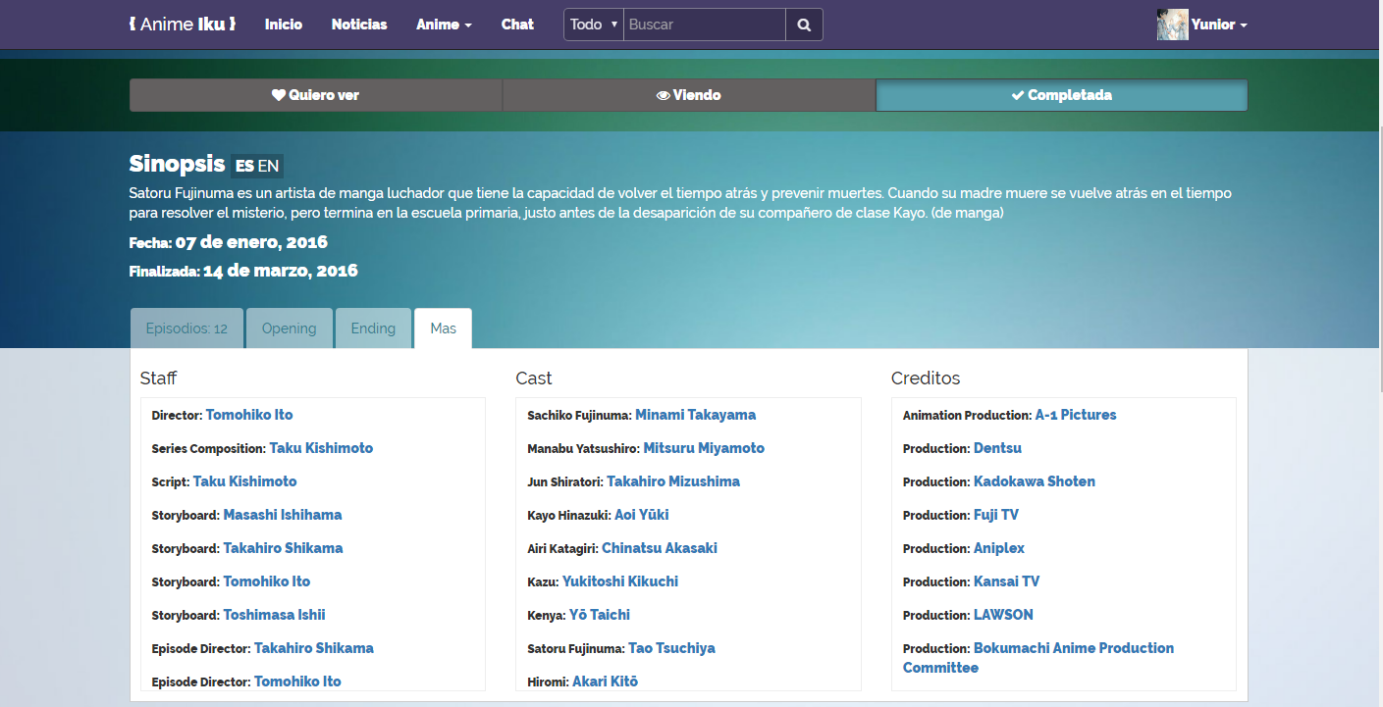Click the Staff section heading
The height and width of the screenshot is (707, 1383).
(159, 379)
